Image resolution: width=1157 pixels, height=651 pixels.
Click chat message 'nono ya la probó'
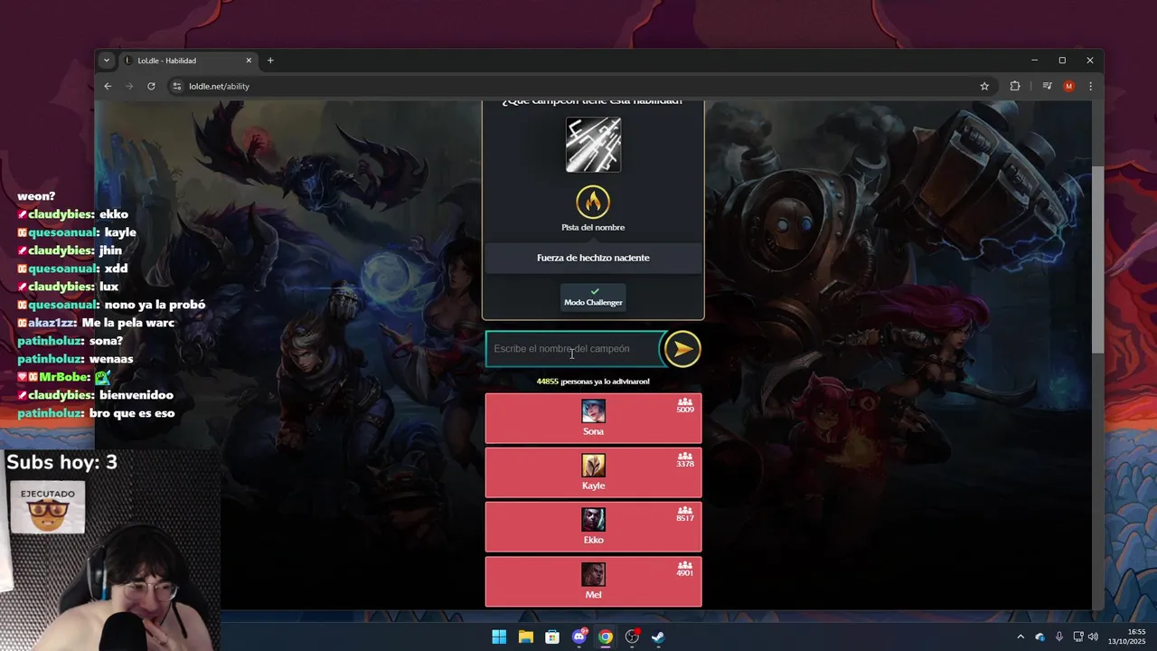[x=155, y=305]
